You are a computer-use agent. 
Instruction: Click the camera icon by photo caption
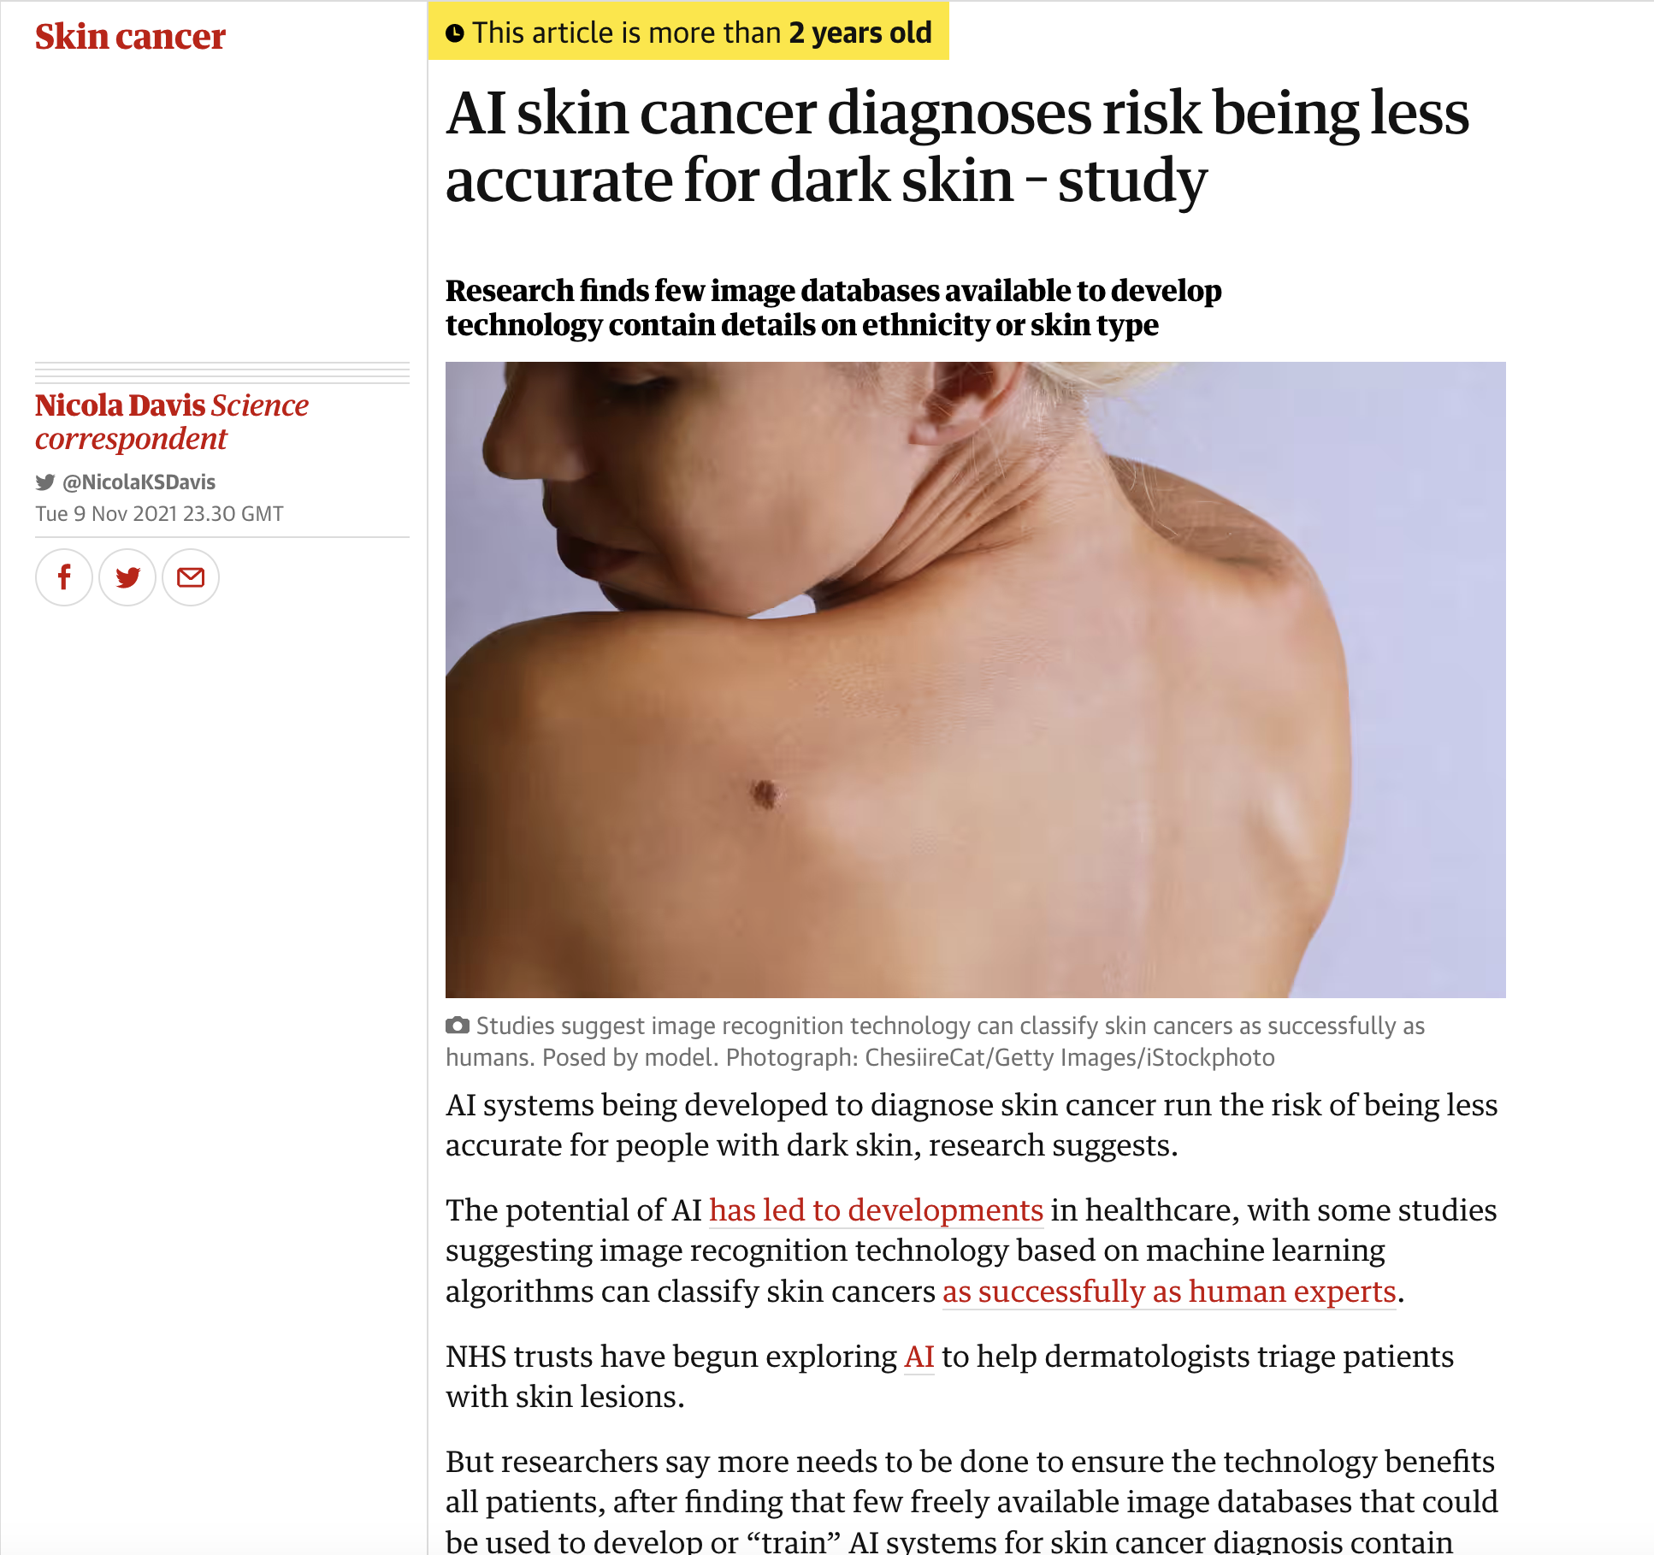point(458,1025)
